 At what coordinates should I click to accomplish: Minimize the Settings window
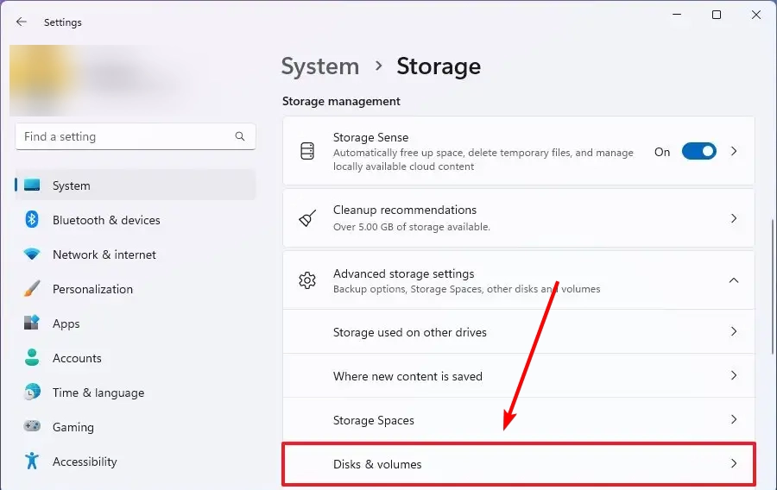click(676, 15)
